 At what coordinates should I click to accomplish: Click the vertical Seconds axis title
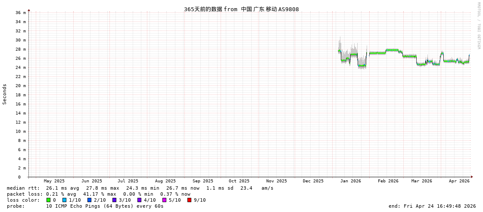pos(5,94)
